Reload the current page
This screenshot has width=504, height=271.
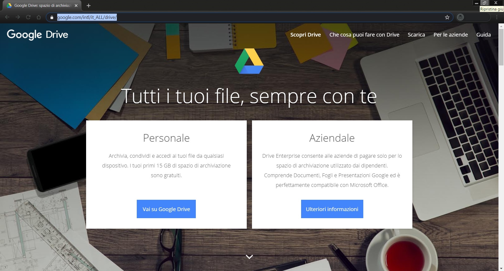coord(28,17)
